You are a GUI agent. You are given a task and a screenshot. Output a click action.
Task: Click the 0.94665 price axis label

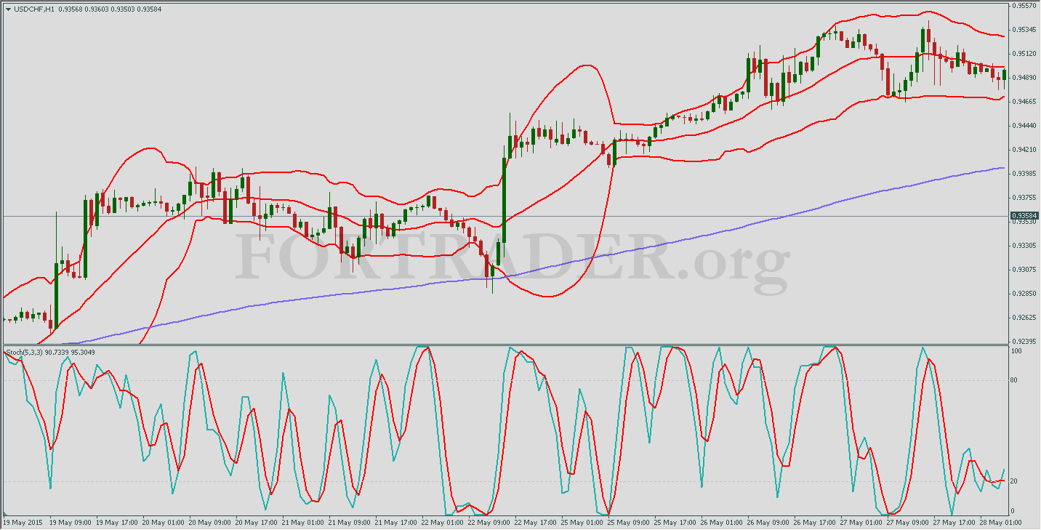[1024, 102]
